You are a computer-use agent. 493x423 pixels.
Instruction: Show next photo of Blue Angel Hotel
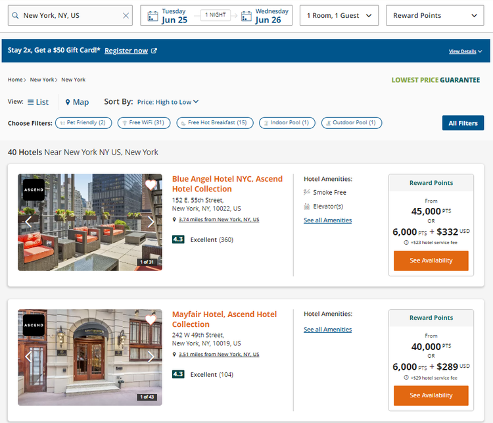151,222
